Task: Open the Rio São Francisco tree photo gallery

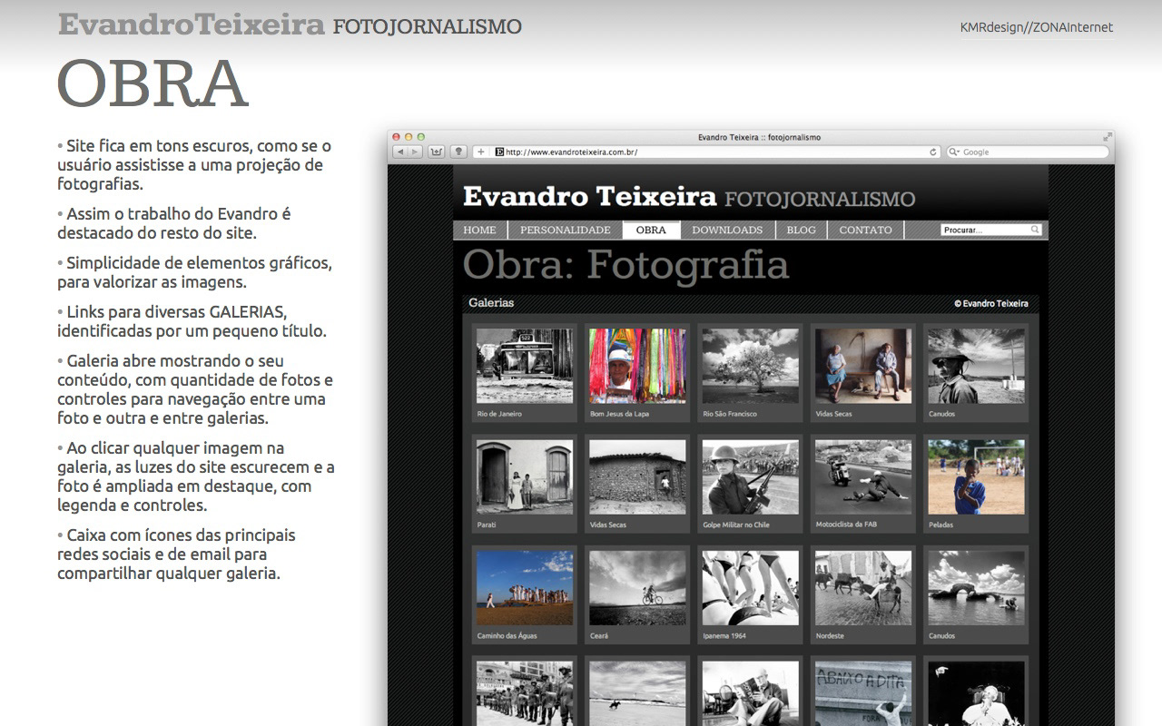Action: pos(751,366)
